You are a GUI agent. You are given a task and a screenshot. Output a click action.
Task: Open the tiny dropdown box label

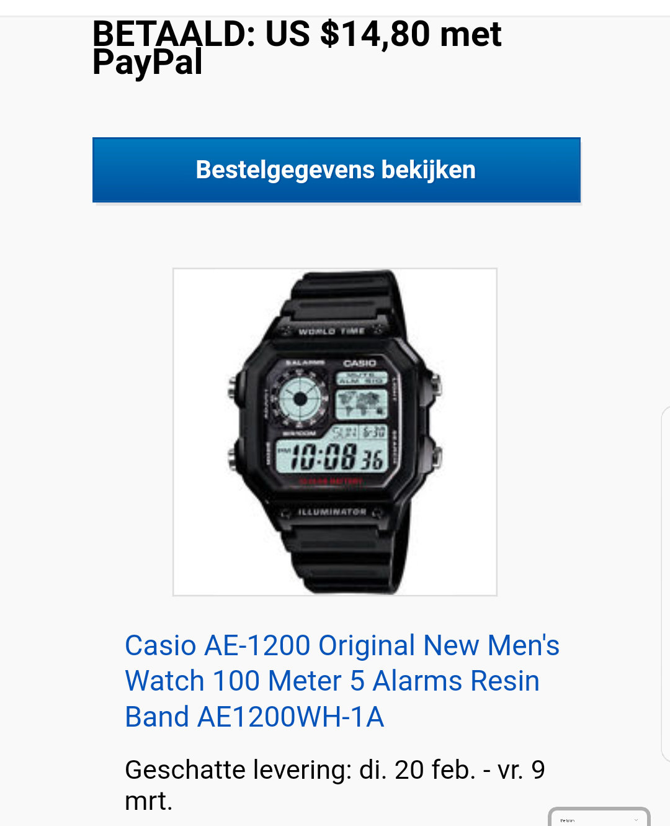tap(567, 820)
